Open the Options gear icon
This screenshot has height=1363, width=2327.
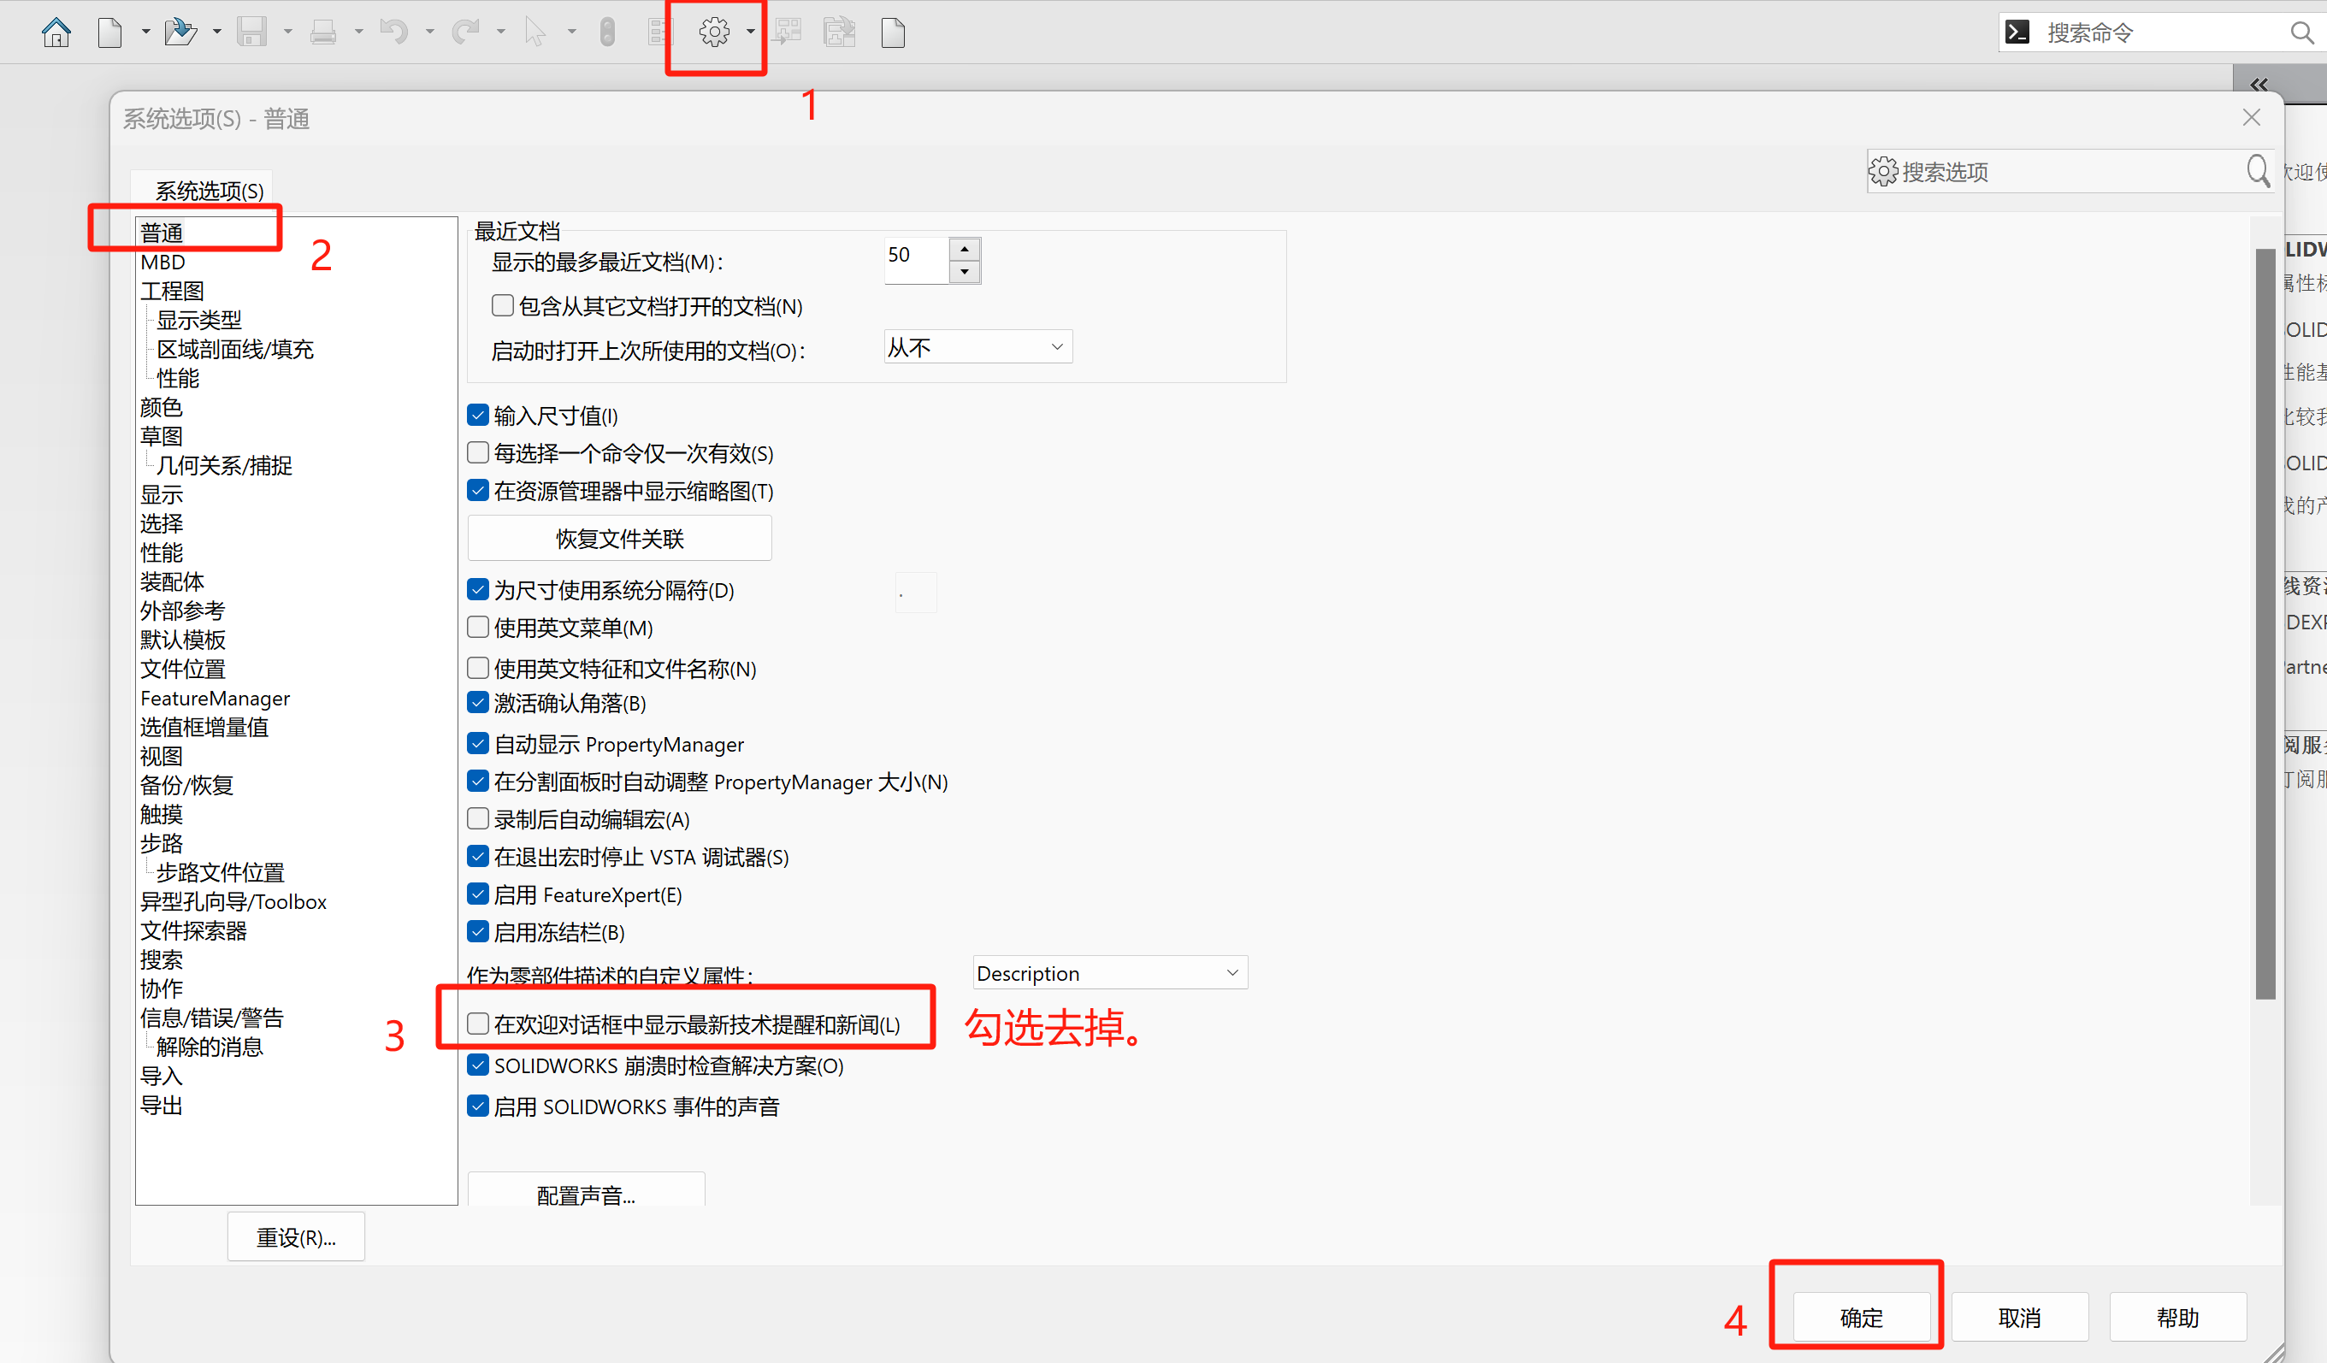click(x=716, y=32)
